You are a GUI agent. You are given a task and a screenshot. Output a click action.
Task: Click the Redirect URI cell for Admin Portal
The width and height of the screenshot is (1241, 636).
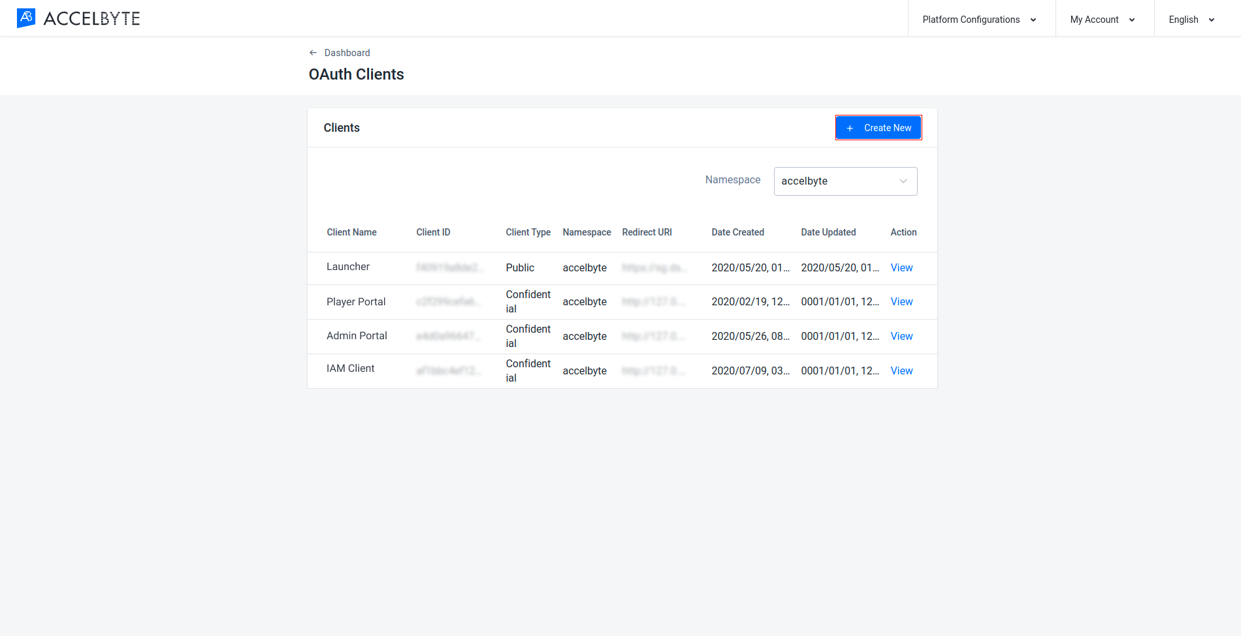click(x=654, y=336)
